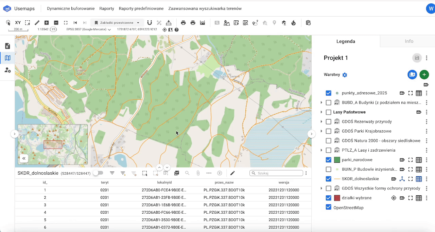Enable the Lasy Państwowe layer checkbox
435x232 pixels.
tap(328, 112)
